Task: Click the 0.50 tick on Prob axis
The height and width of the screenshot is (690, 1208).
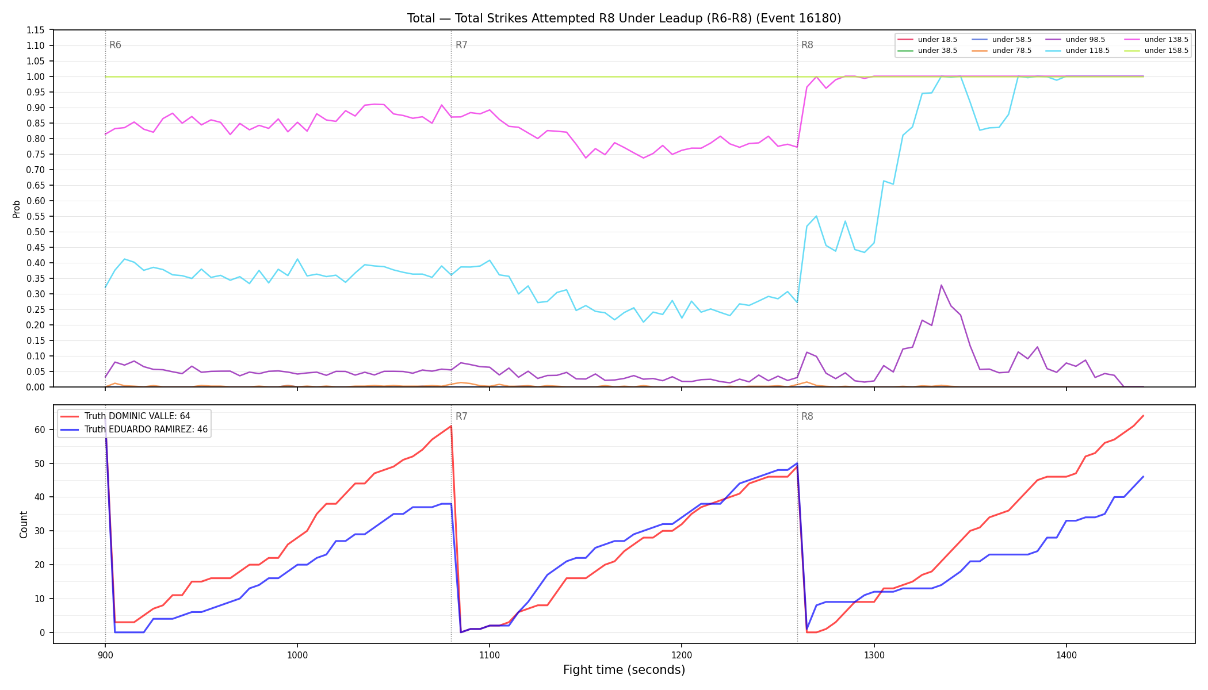Action: click(x=36, y=232)
